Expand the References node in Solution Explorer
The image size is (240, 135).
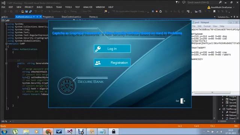222,115
